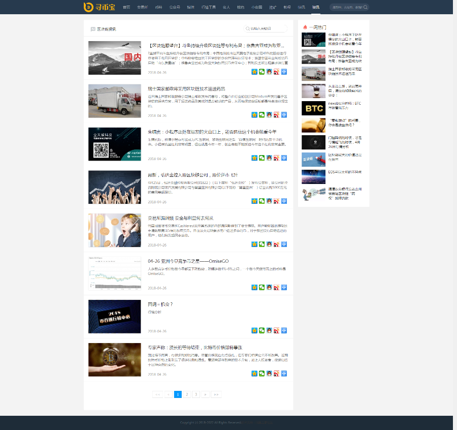Open the BTC thumbnail in hot list

pos(313,108)
